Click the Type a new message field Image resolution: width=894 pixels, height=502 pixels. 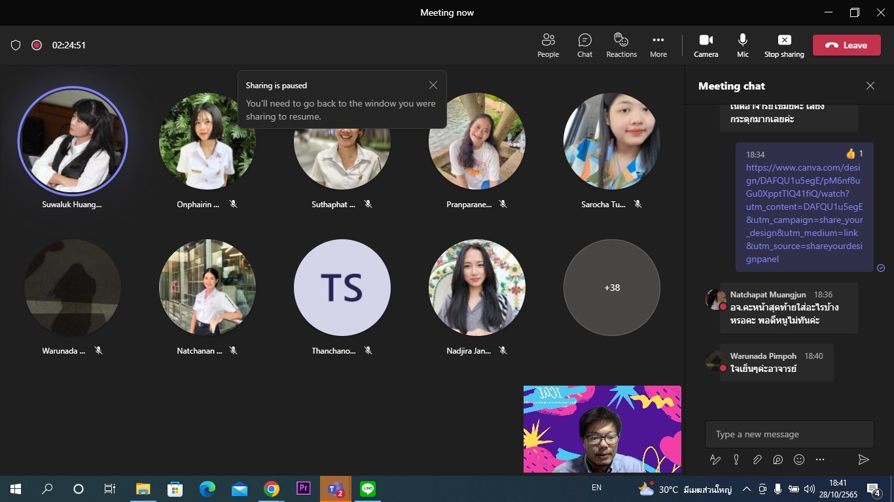789,434
